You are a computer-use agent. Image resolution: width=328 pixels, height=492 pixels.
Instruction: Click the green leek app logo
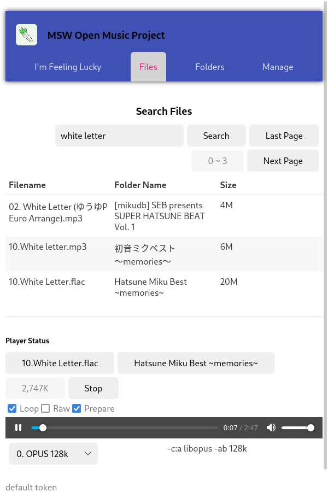(26, 34)
